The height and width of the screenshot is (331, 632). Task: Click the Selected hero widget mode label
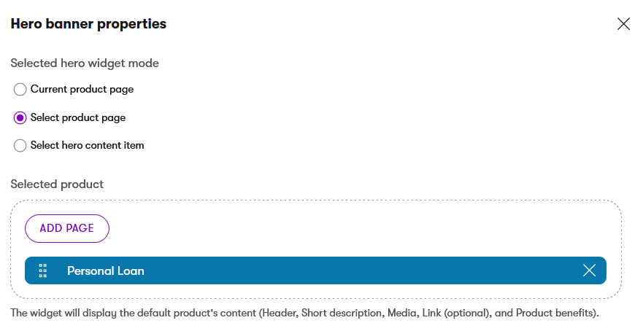[x=85, y=63]
